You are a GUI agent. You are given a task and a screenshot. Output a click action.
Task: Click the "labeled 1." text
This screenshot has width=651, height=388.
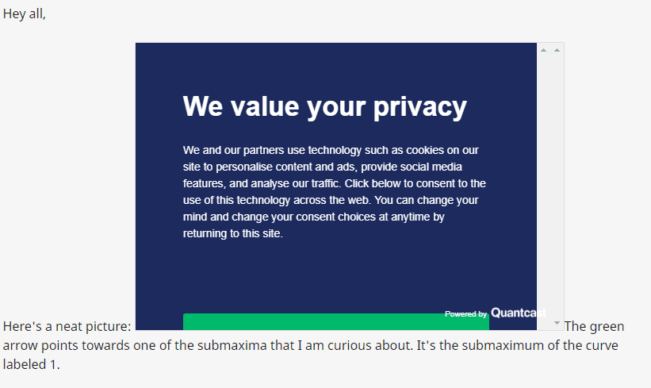click(x=32, y=365)
